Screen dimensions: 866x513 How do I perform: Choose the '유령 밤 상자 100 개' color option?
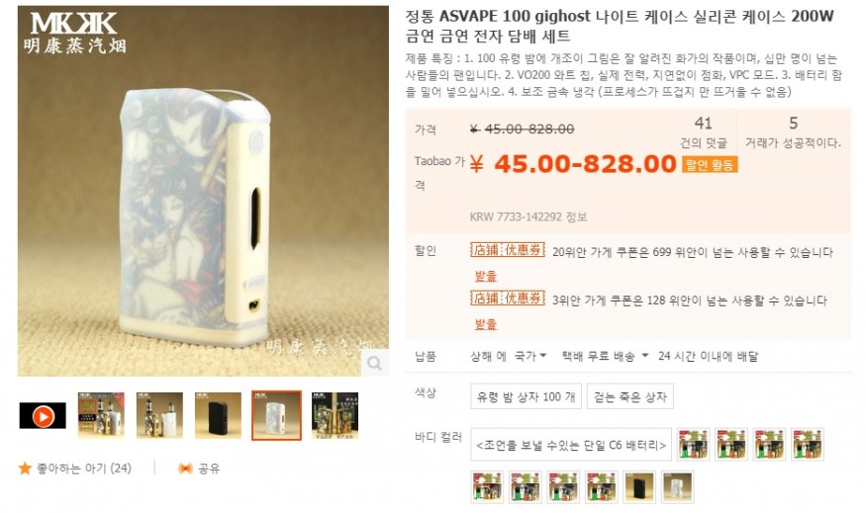click(x=526, y=396)
